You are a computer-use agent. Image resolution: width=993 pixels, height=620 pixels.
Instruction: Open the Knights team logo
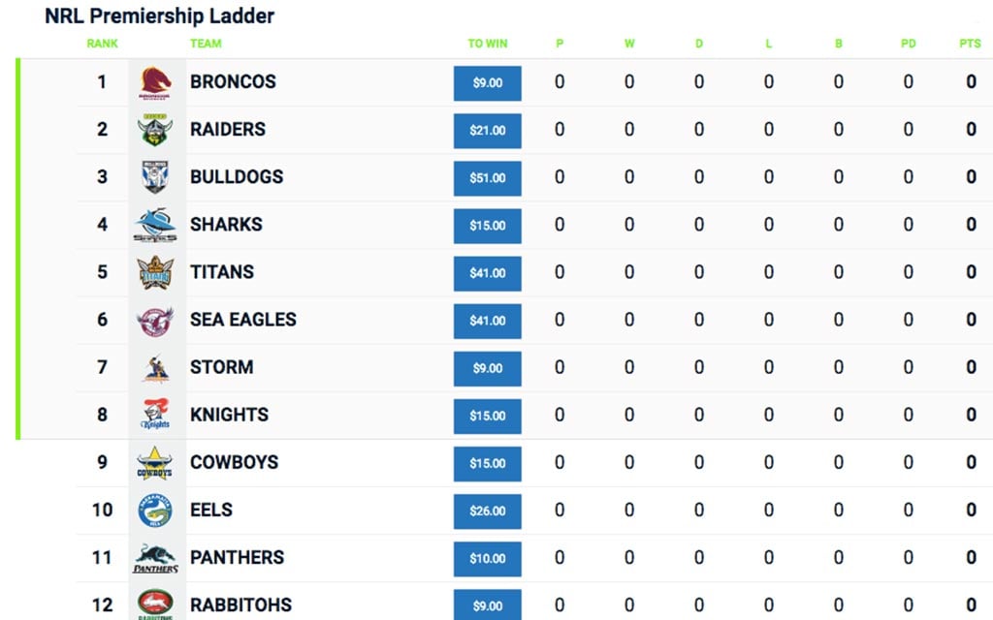[x=155, y=415]
